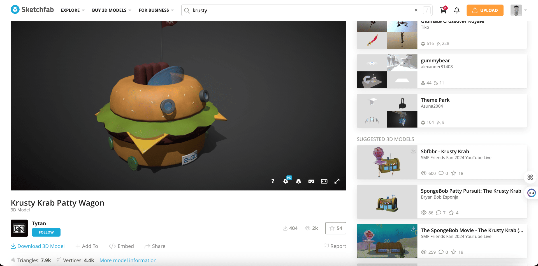Viewport: 538px width, 266px height.
Task: Open the user profile dropdown arrow
Action: tap(525, 10)
